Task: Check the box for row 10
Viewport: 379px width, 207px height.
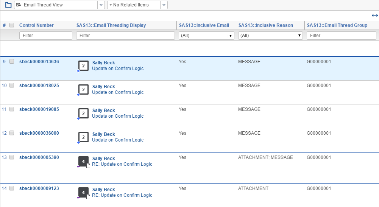Action: tap(12, 85)
